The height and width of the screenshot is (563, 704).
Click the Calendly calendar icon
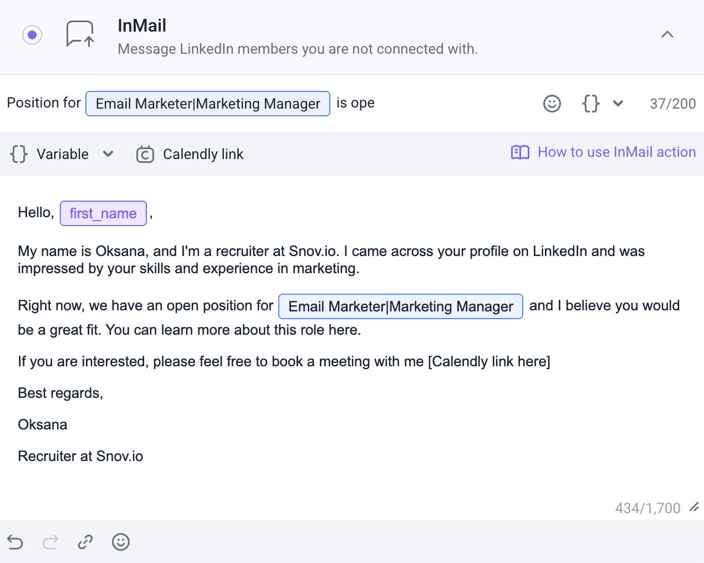coord(145,154)
